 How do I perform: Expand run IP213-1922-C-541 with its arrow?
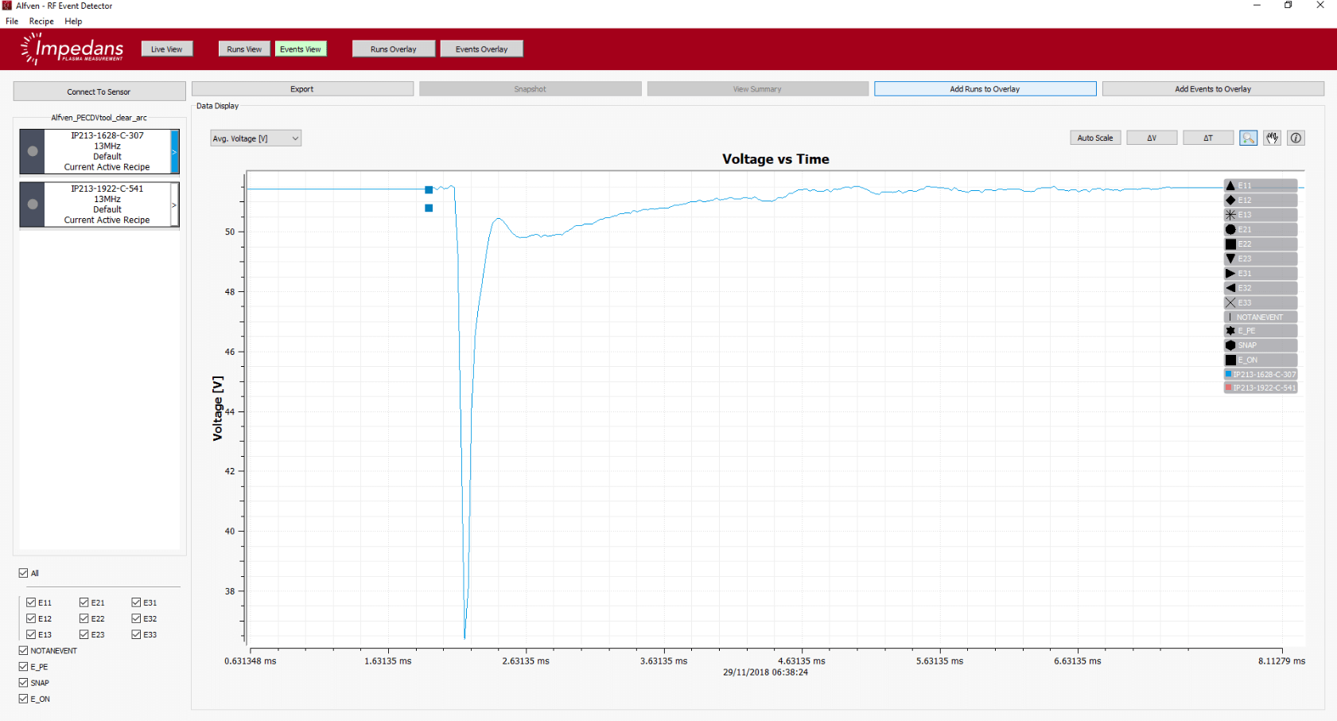click(174, 205)
